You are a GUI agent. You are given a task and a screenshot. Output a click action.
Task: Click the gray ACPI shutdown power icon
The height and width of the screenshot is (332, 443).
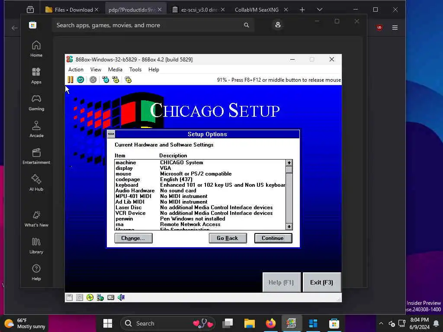click(93, 80)
